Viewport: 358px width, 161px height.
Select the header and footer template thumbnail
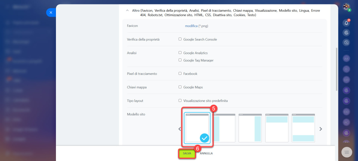(303, 128)
